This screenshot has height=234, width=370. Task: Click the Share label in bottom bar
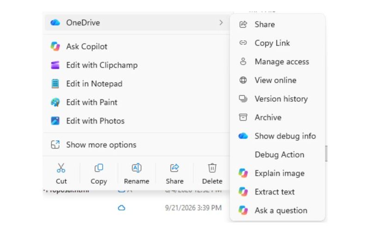point(175,181)
